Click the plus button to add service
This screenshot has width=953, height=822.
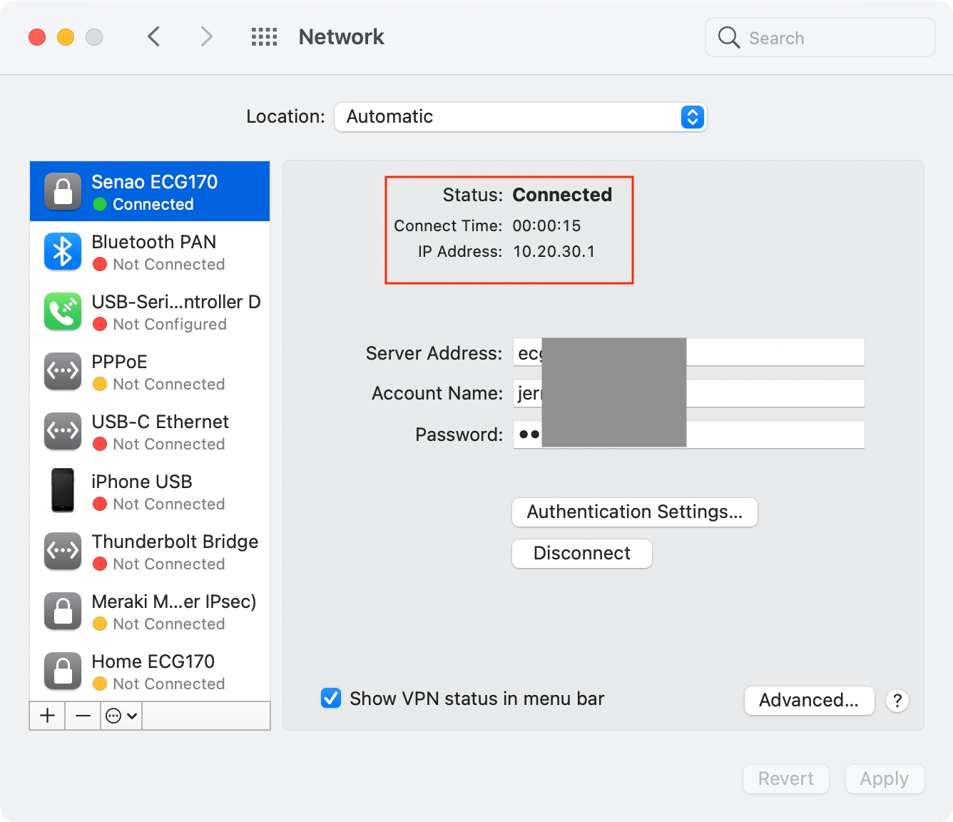click(x=47, y=716)
